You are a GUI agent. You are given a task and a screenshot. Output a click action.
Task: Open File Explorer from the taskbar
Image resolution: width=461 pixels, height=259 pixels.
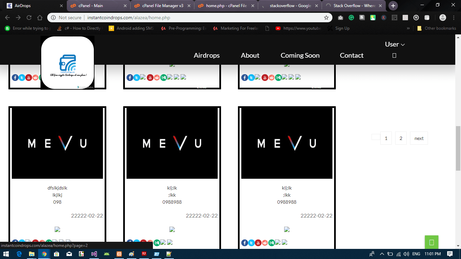pyautogui.click(x=32, y=254)
